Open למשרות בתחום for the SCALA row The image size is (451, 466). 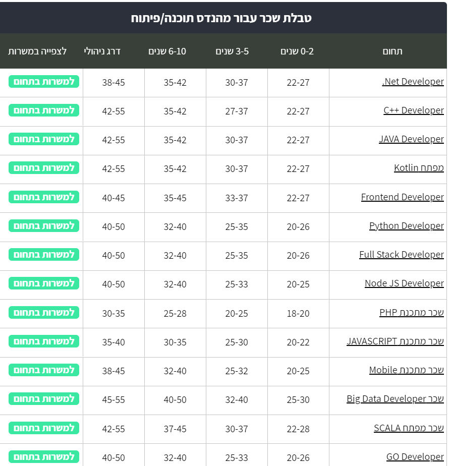[x=44, y=428]
